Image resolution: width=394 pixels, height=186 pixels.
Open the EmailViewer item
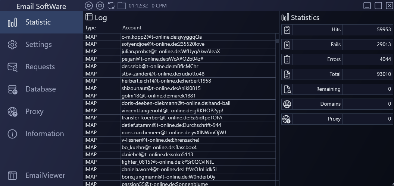pos(45,175)
